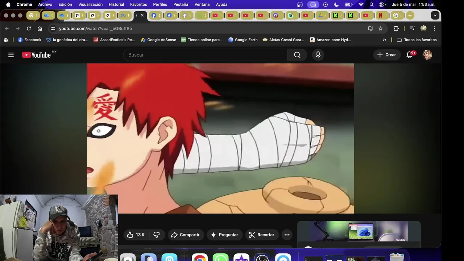Viewport: 464px width, 261px height.
Task: Start voice search with the microphone icon
Action: pos(318,55)
